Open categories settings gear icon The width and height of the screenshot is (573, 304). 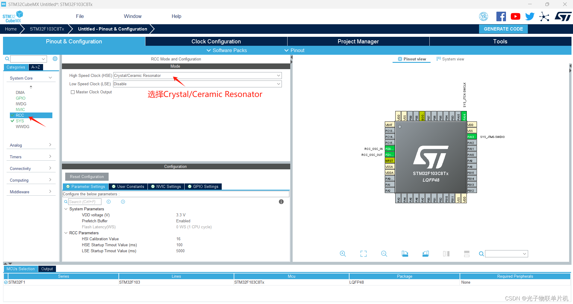tap(55, 59)
